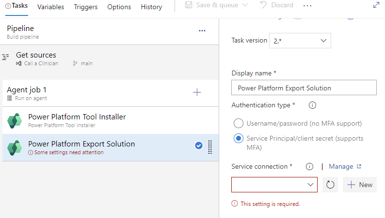The height and width of the screenshot is (218, 385).
Task: Click the New service connection button
Action: (360, 185)
